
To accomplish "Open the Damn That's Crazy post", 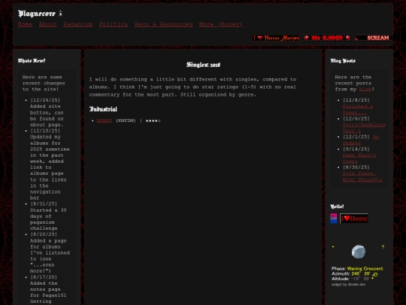I will [x=359, y=158].
